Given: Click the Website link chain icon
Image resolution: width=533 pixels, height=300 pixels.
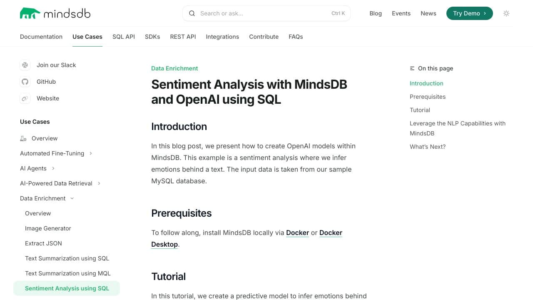Looking at the screenshot, I should point(25,98).
